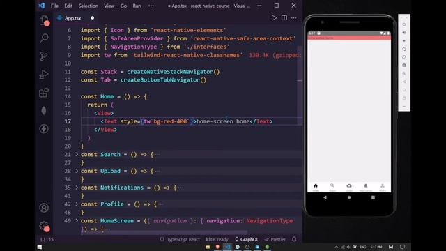Open the Manage gear icon

44,226
